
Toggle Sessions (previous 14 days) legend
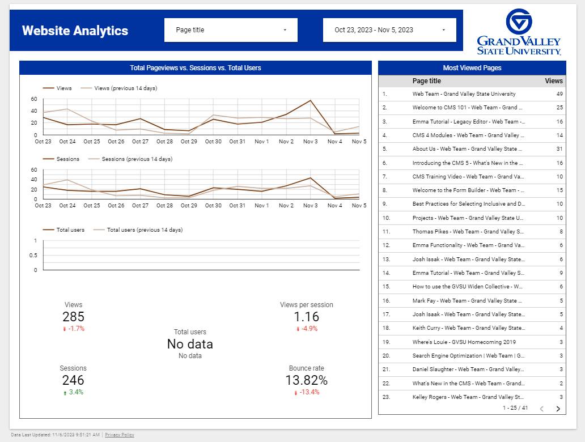130,159
